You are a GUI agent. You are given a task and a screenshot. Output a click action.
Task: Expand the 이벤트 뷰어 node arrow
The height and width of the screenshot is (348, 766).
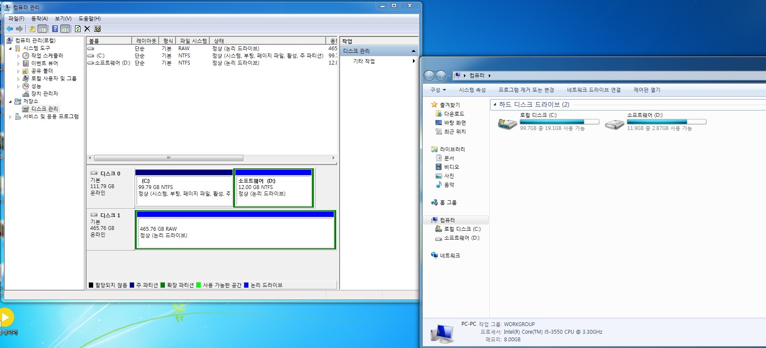tap(18, 64)
